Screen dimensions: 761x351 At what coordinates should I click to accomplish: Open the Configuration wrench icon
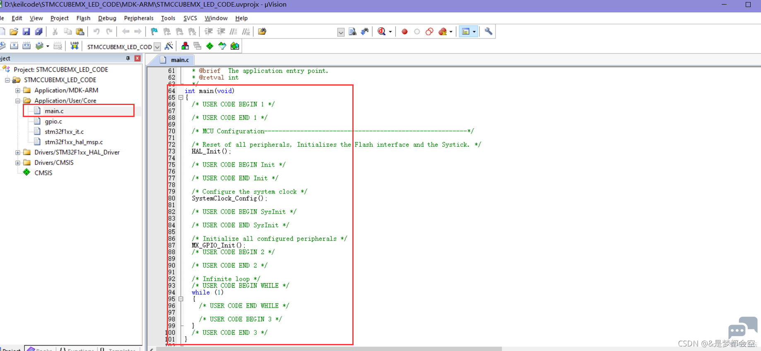(x=489, y=31)
